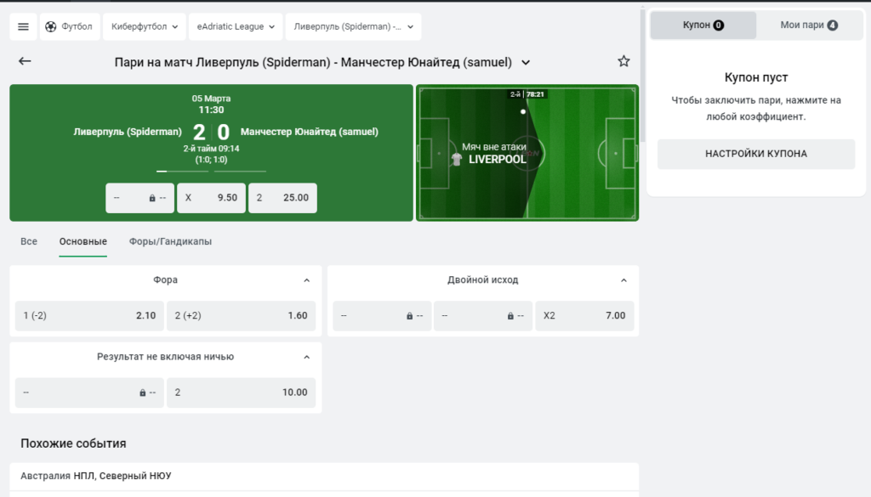Open the Форы/Гандикапы tab
This screenshot has height=497, width=871.
[170, 241]
